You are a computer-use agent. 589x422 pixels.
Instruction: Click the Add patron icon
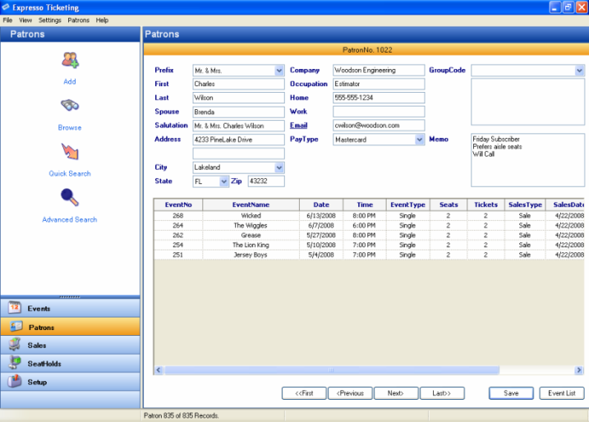point(70,60)
